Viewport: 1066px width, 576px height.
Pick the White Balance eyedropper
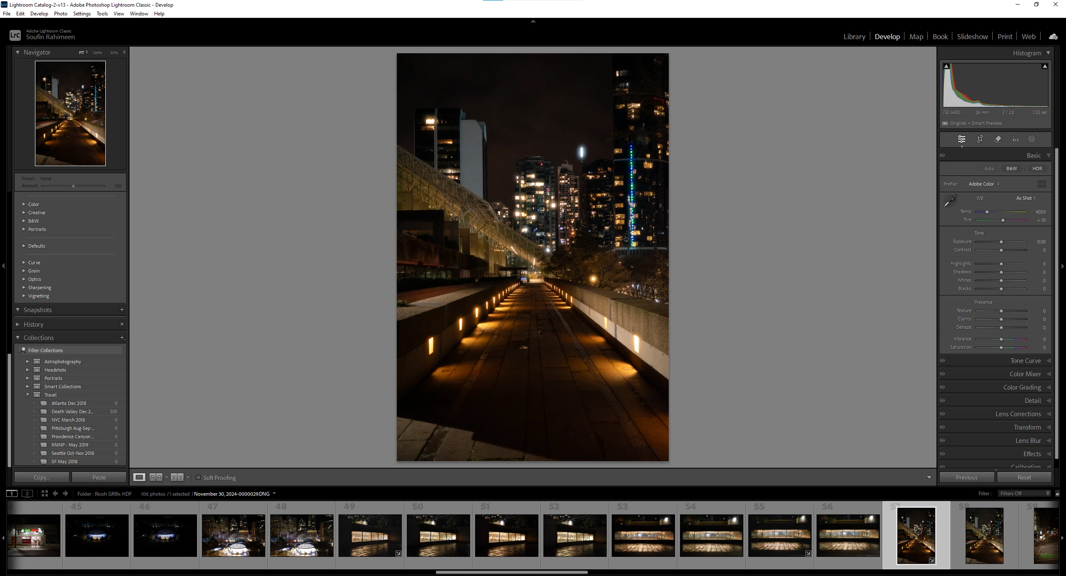[x=950, y=201]
